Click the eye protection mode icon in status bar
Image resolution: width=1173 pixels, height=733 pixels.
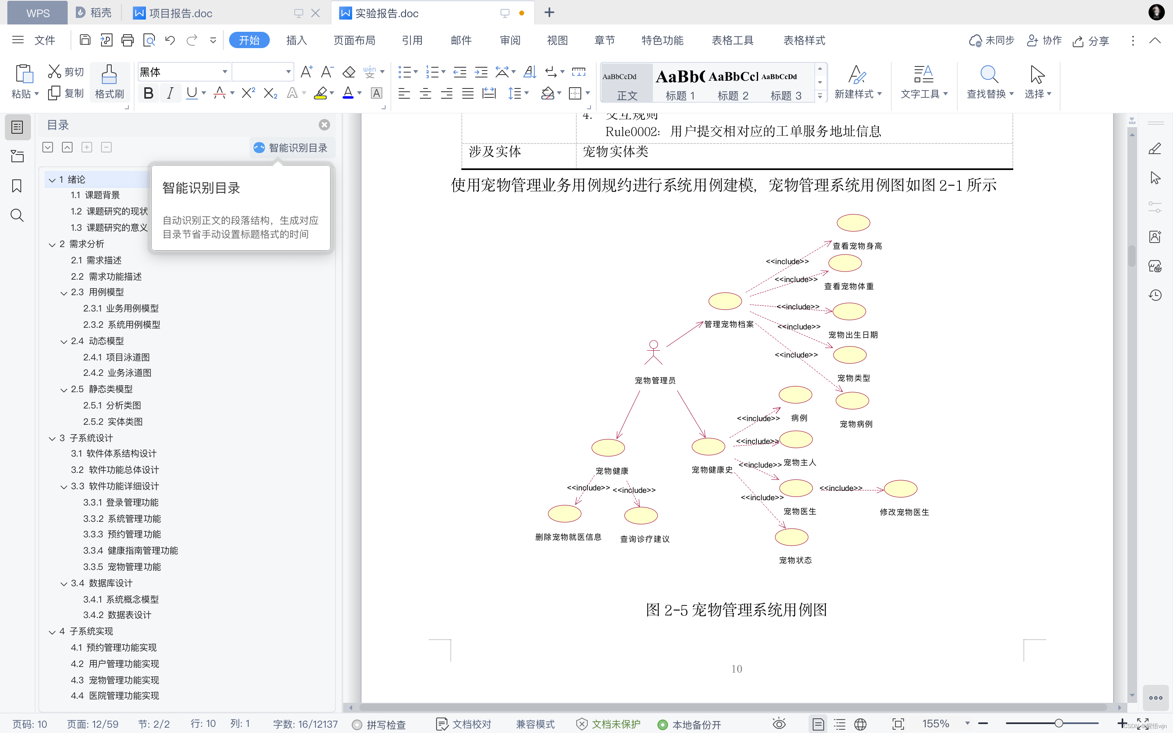coord(778,724)
